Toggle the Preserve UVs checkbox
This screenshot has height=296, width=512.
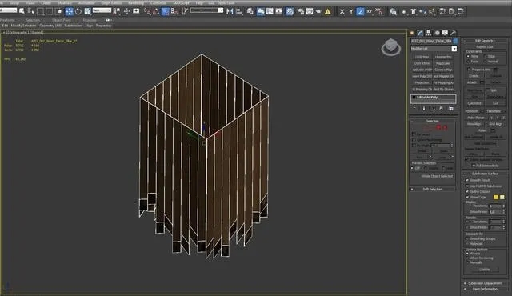click(x=470, y=70)
